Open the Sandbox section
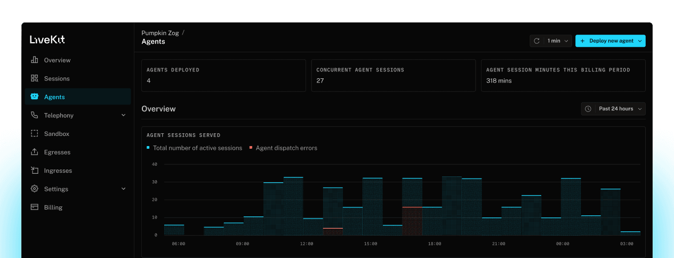Viewport: 674px width, 258px height. click(x=78, y=134)
